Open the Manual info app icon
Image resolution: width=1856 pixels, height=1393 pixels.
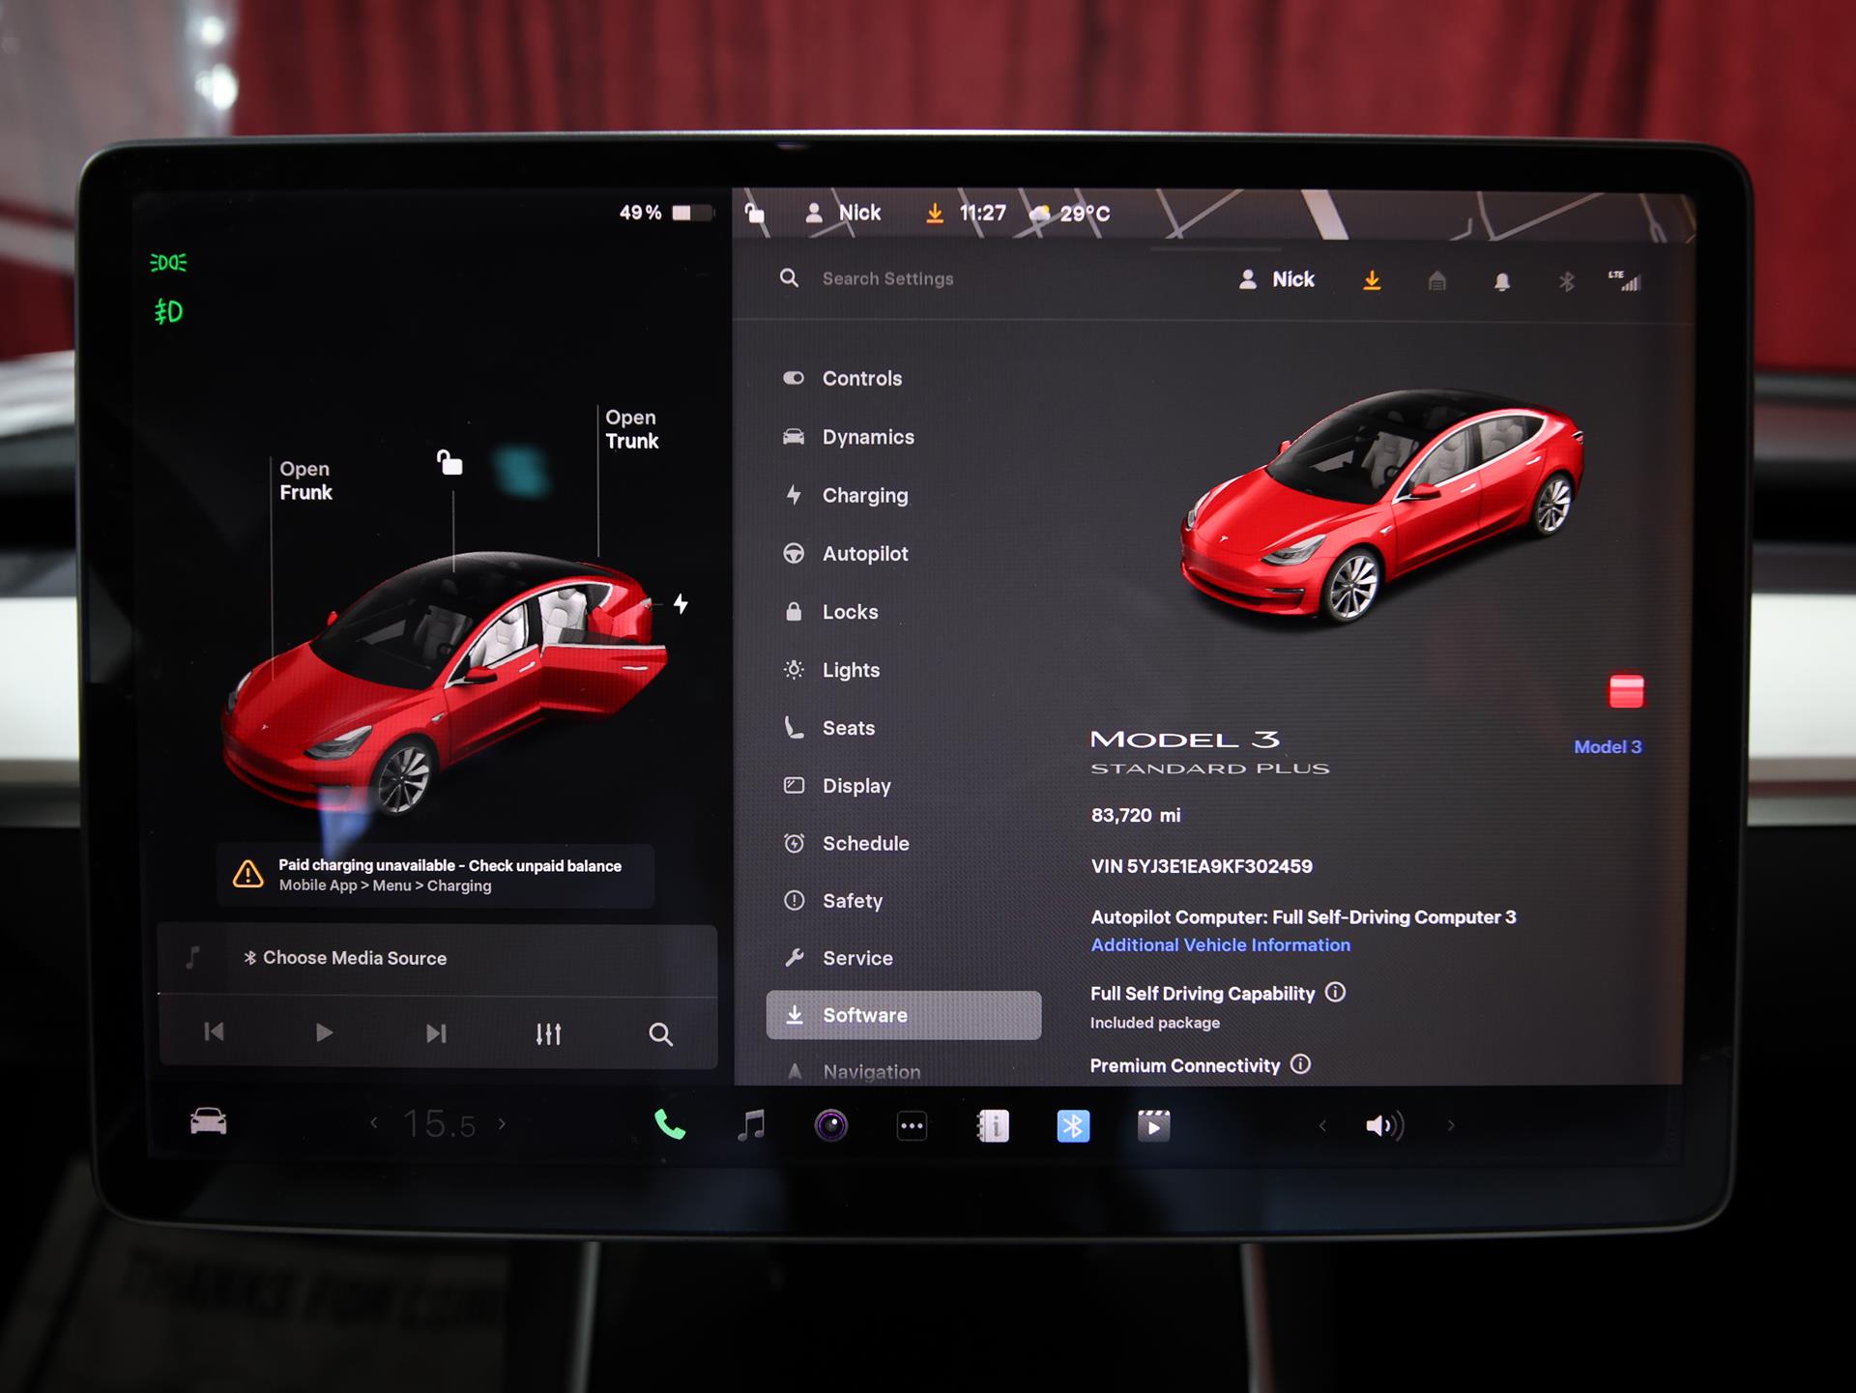click(993, 1126)
